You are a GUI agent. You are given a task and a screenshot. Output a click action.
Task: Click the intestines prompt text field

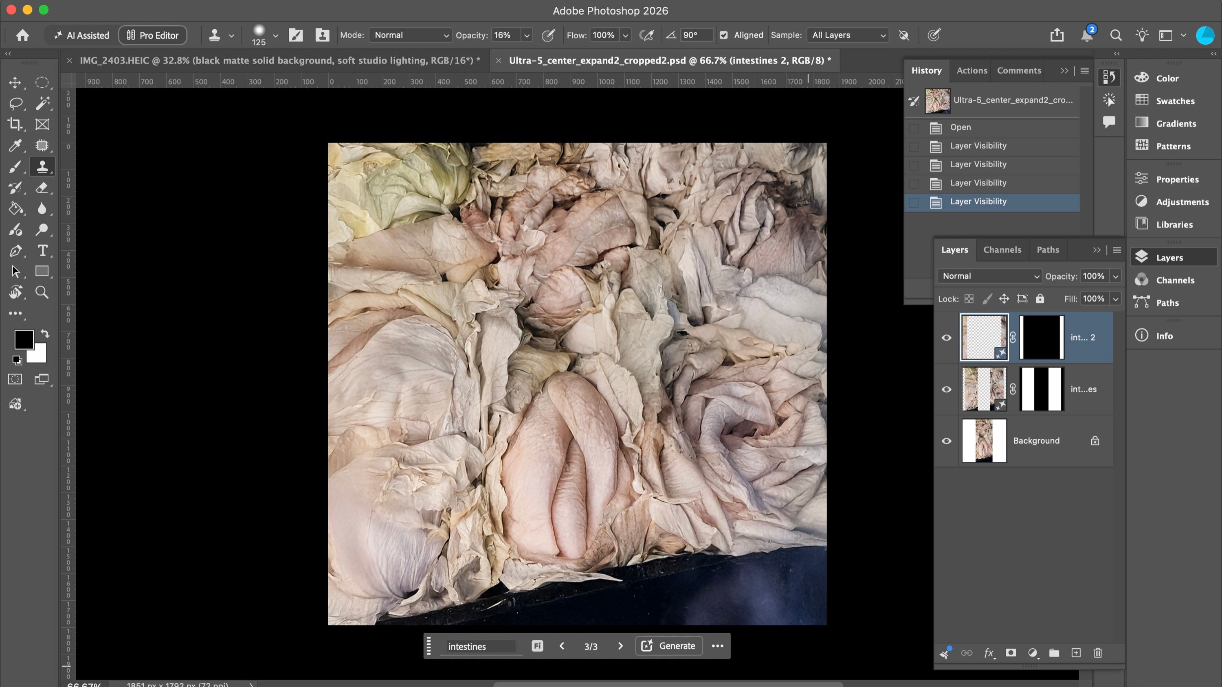tap(481, 646)
